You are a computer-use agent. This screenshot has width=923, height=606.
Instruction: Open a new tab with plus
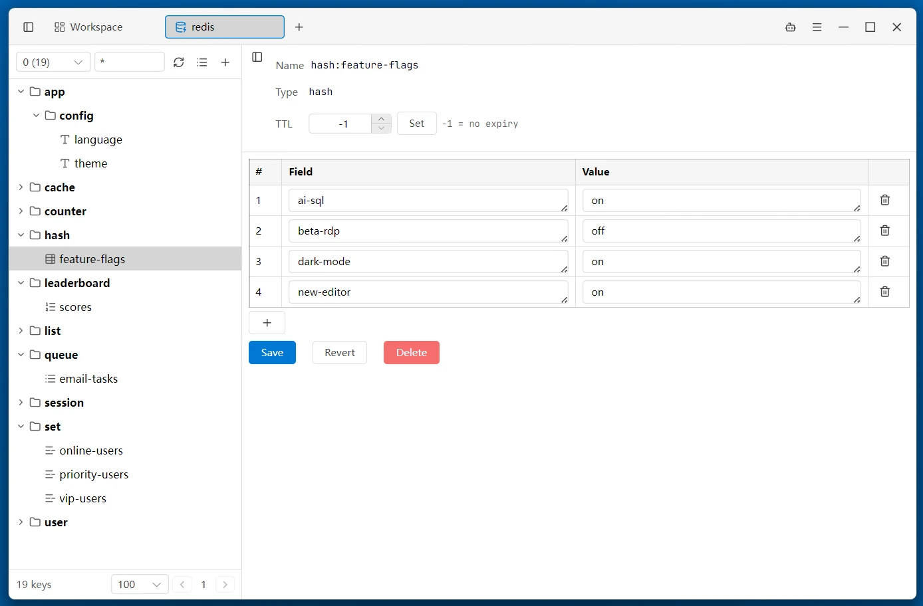299,27
